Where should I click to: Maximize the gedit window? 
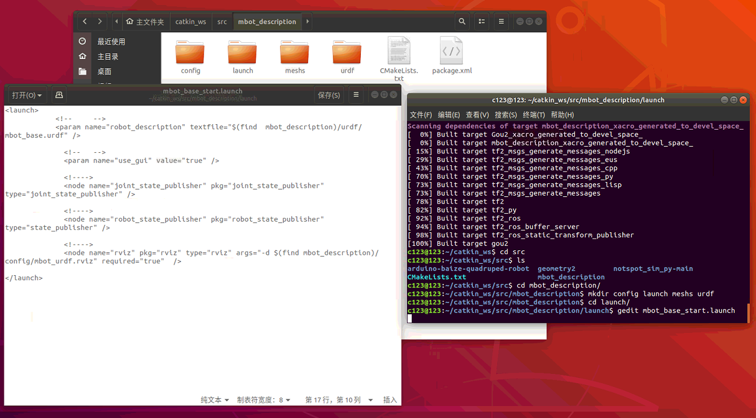384,95
